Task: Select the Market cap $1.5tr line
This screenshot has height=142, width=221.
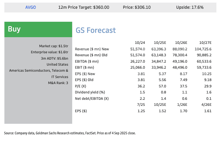Action: [53, 46]
